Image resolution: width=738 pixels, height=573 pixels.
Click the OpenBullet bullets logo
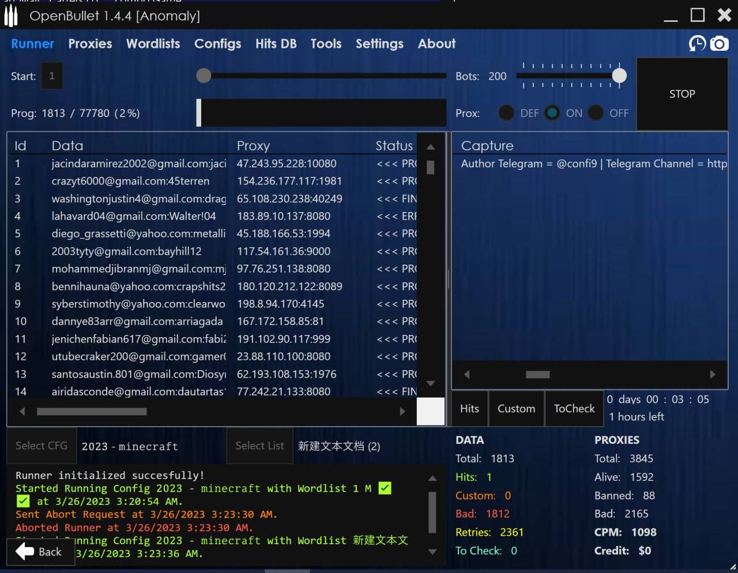pos(10,16)
